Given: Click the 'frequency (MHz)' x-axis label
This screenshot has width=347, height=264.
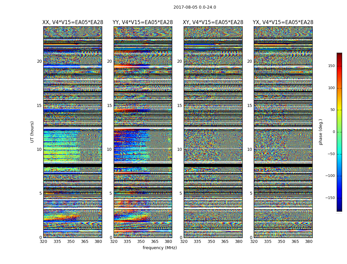Looking at the screenshot, I should [x=160, y=247].
